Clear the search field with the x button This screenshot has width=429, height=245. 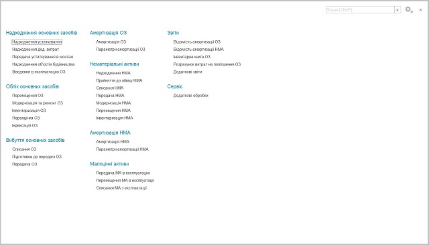tap(397, 10)
